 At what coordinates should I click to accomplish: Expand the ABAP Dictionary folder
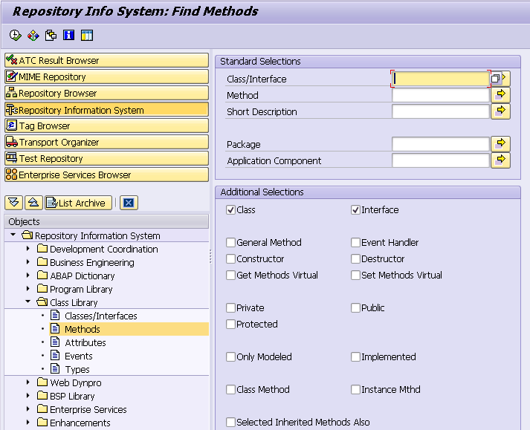(28, 276)
